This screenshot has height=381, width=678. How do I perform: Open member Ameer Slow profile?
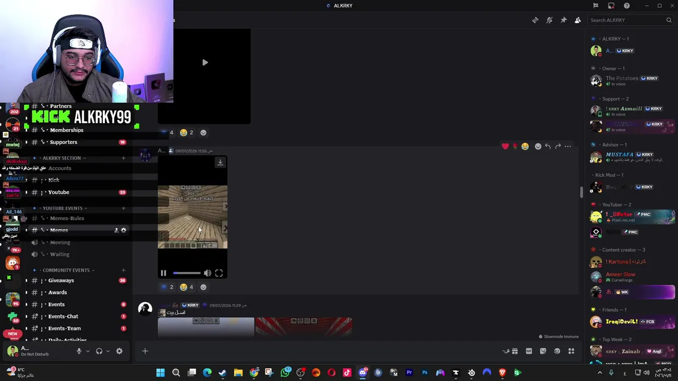[x=631, y=277]
